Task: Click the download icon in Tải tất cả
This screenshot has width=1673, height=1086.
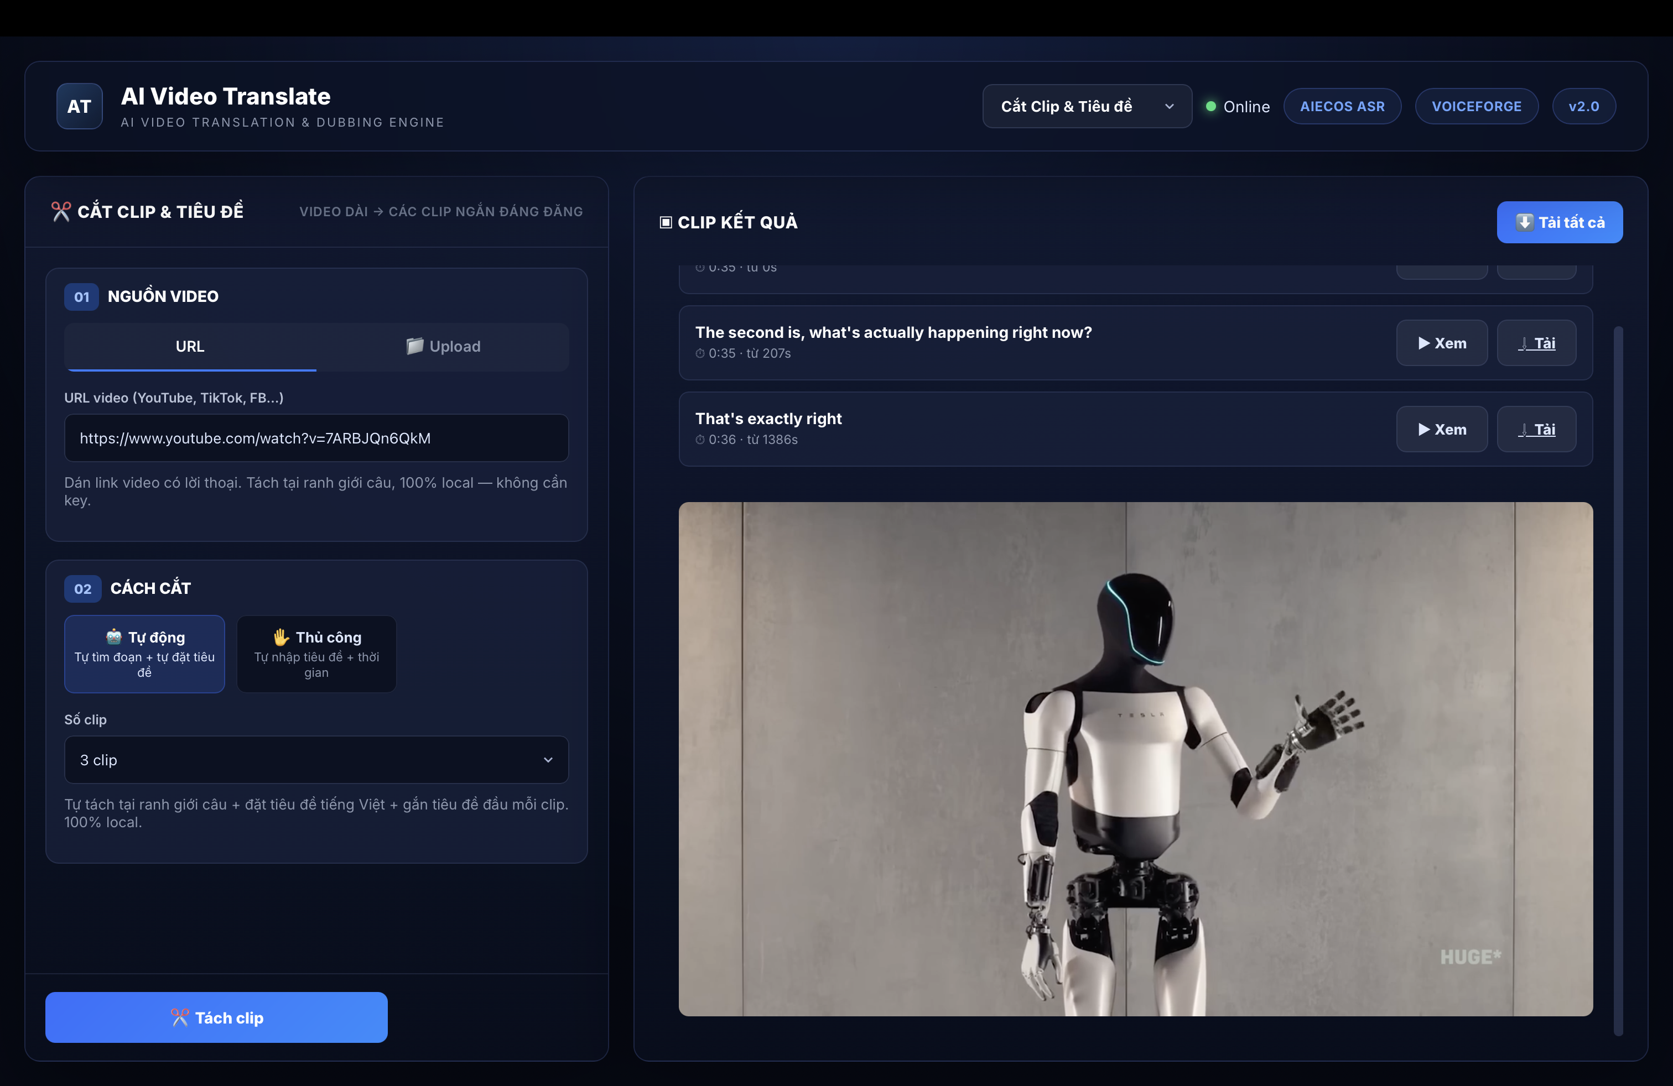Action: 1525,222
